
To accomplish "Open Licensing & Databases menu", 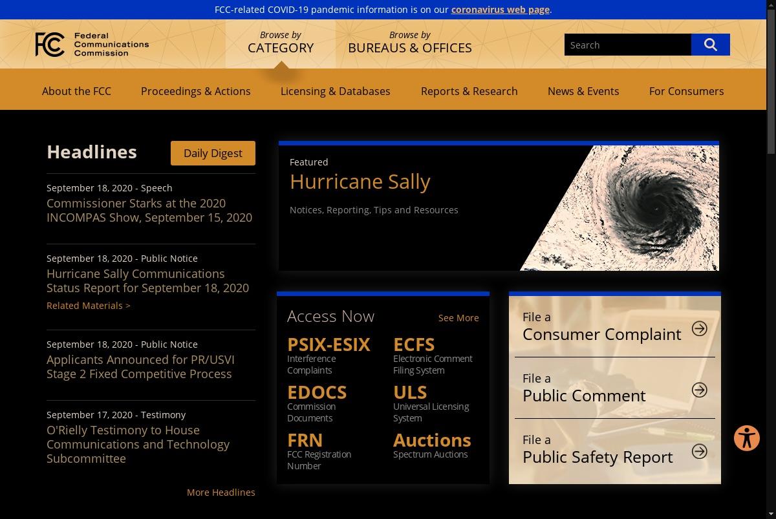I will (x=336, y=91).
